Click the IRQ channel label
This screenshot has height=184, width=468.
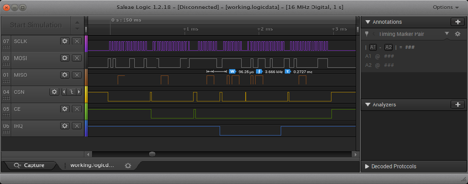[x=18, y=126]
